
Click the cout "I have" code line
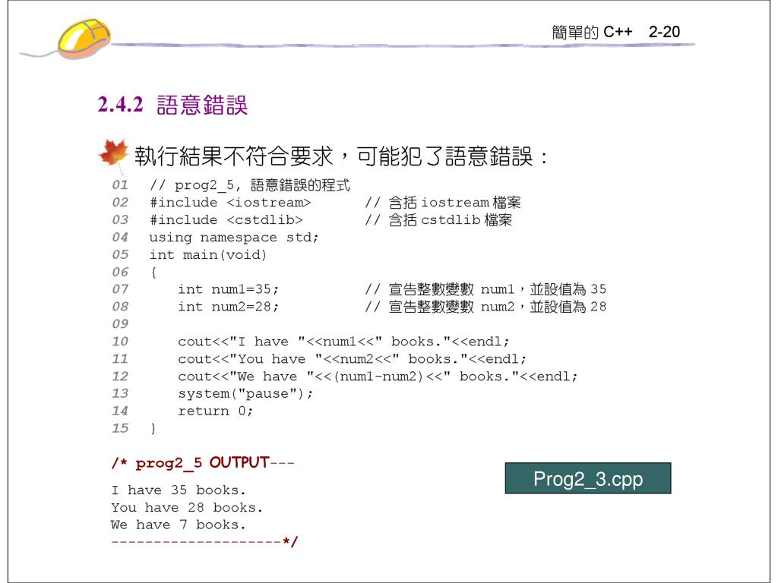point(343,342)
